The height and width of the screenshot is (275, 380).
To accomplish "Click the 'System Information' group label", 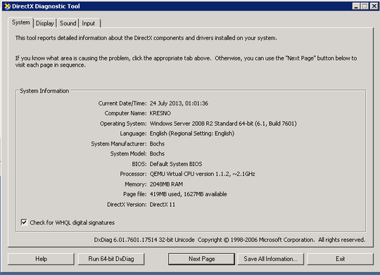I will pos(44,91).
